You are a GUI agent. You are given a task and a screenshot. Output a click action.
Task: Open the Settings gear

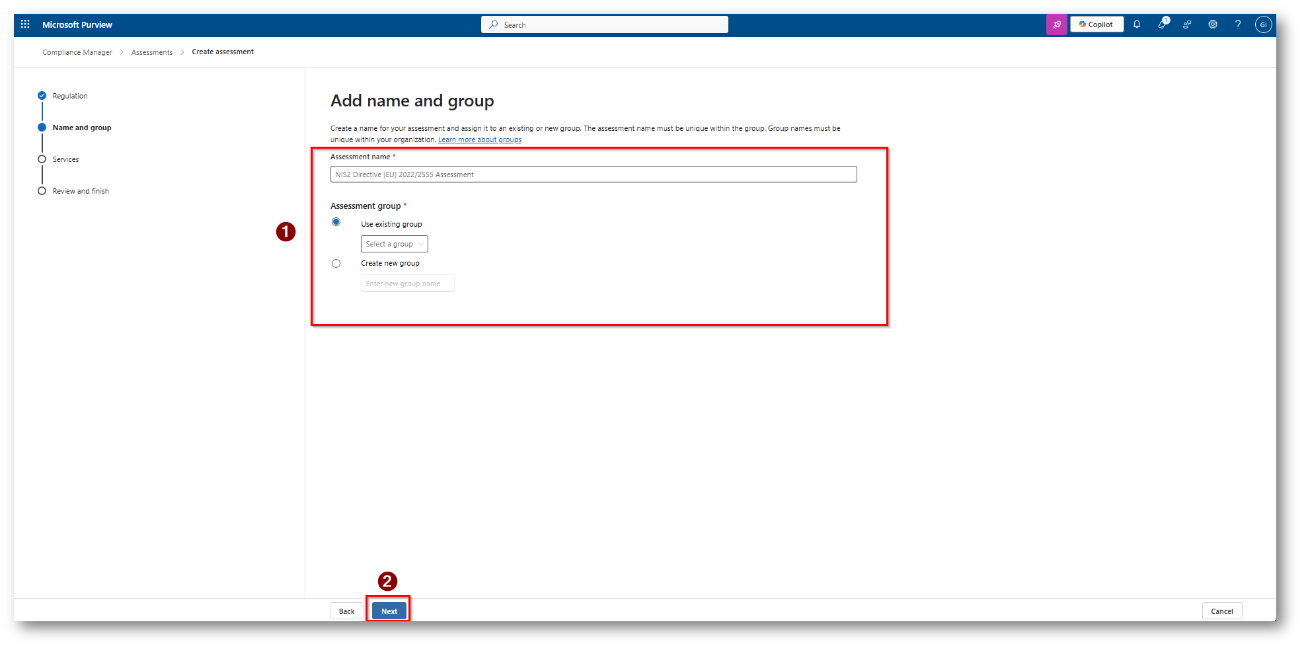[x=1213, y=24]
